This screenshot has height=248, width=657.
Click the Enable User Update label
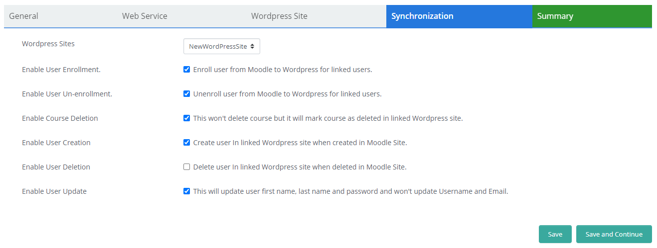54,191
